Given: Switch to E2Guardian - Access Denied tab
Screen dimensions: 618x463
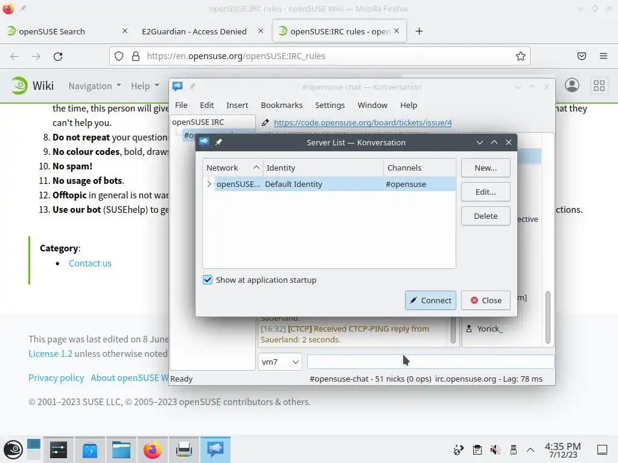Looking at the screenshot, I should pyautogui.click(x=194, y=31).
